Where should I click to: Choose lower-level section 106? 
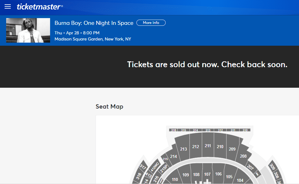click(x=218, y=174)
